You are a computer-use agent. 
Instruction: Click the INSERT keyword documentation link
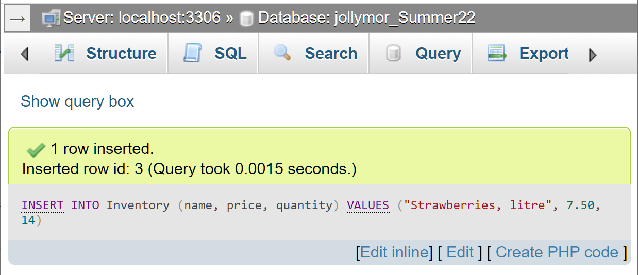(42, 205)
